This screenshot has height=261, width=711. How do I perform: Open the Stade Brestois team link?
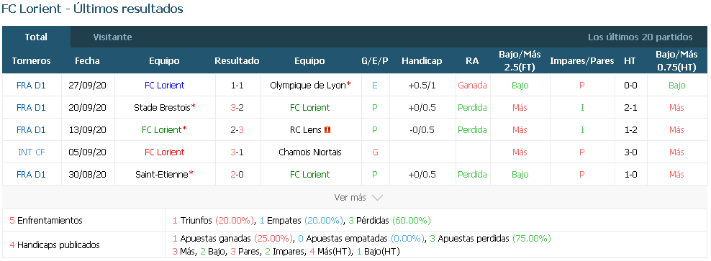point(162,107)
